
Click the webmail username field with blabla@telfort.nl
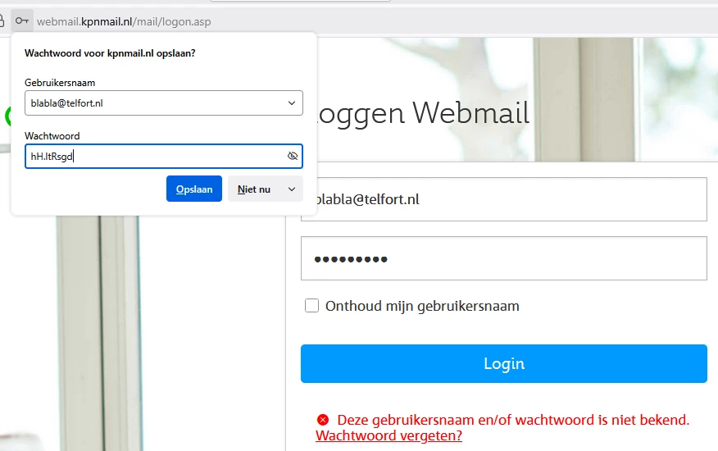(504, 199)
